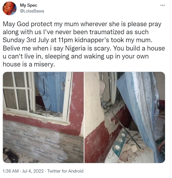Viewport: 172px width, 178px height.
Task: Open the right photo with the blue curtain
Action: click(125, 117)
